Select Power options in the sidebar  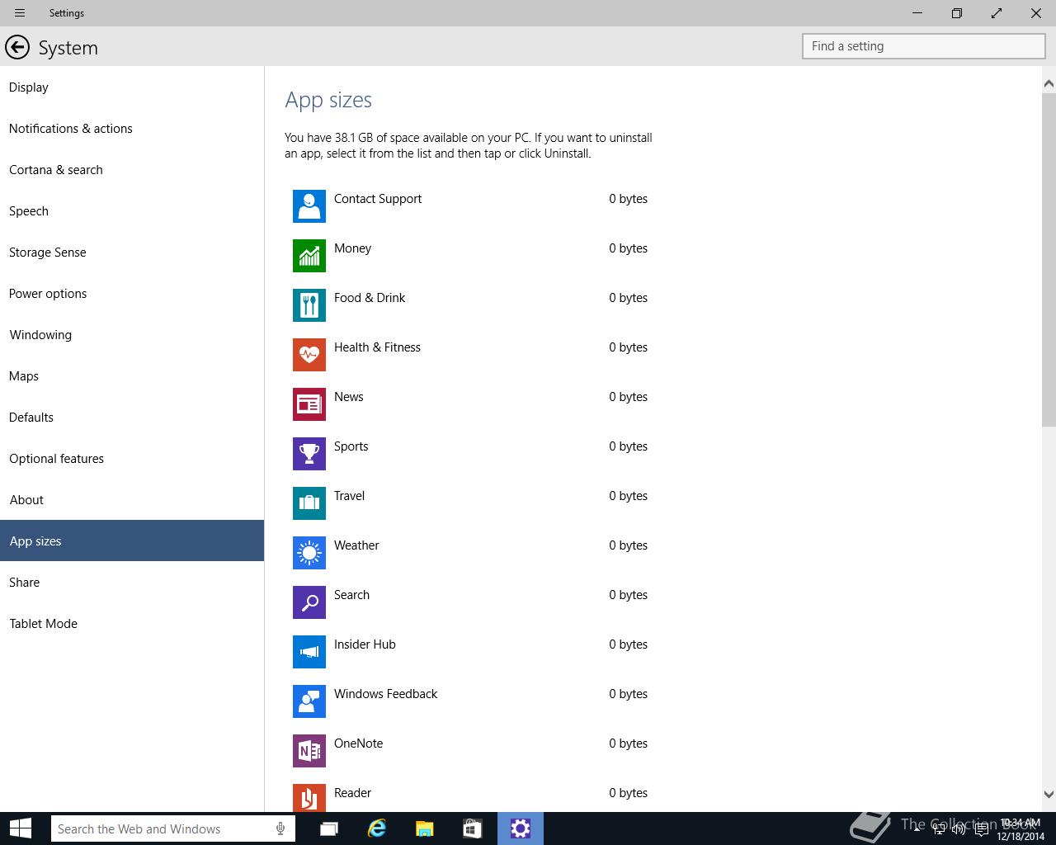[x=132, y=294]
